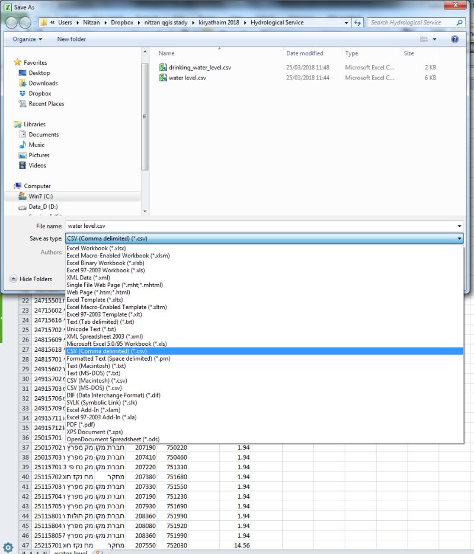Click the Excel icon beside water level.csv
Image resolution: width=474 pixels, height=554 pixels.
click(162, 79)
